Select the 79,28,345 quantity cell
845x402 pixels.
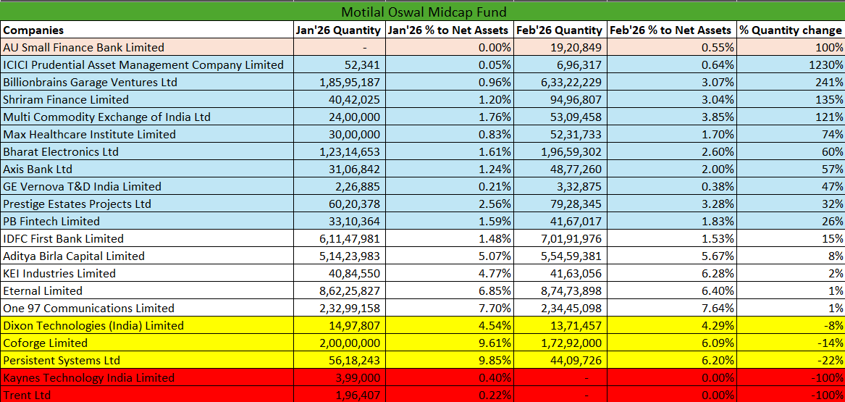[560, 204]
